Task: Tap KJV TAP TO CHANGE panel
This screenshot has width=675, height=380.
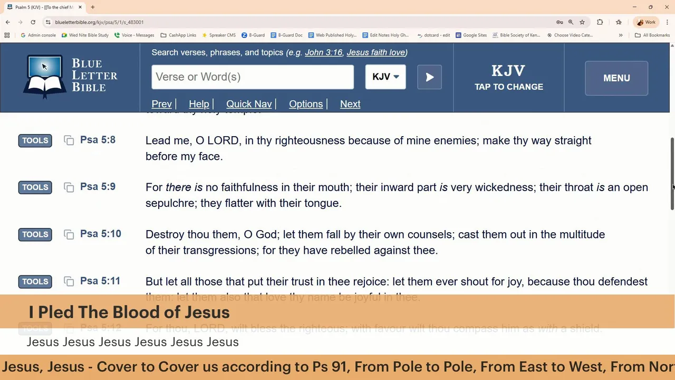Action: (508, 78)
